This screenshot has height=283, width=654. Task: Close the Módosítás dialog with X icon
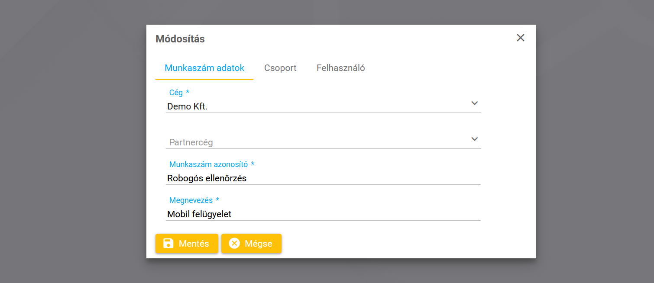tap(521, 38)
